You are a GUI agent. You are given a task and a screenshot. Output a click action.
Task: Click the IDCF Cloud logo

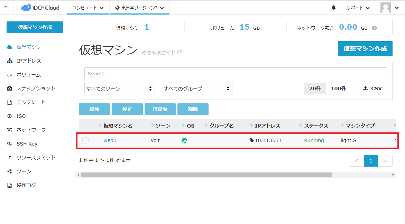[40, 8]
